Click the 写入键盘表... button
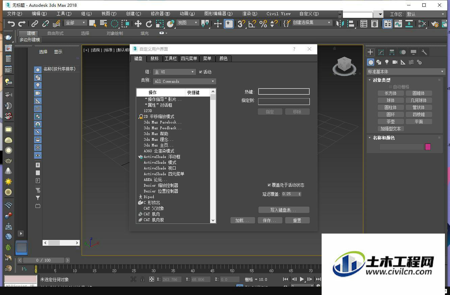450x295 pixels. tap(284, 210)
